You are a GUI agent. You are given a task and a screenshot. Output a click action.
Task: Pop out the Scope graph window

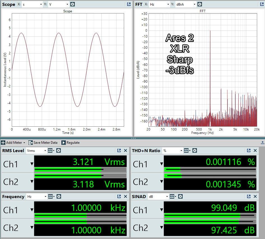129,4
